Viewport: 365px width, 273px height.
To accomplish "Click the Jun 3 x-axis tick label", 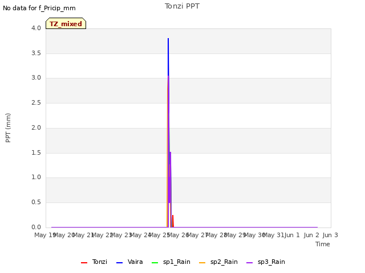I will click(x=330, y=235).
